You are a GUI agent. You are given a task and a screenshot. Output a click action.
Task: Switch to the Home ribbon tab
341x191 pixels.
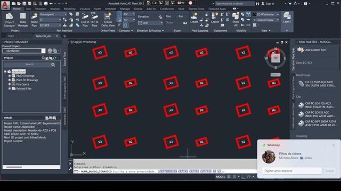pos(17,9)
